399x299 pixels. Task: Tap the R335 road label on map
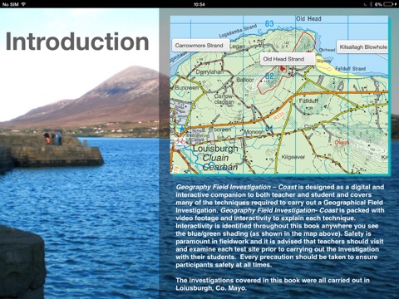(x=279, y=115)
